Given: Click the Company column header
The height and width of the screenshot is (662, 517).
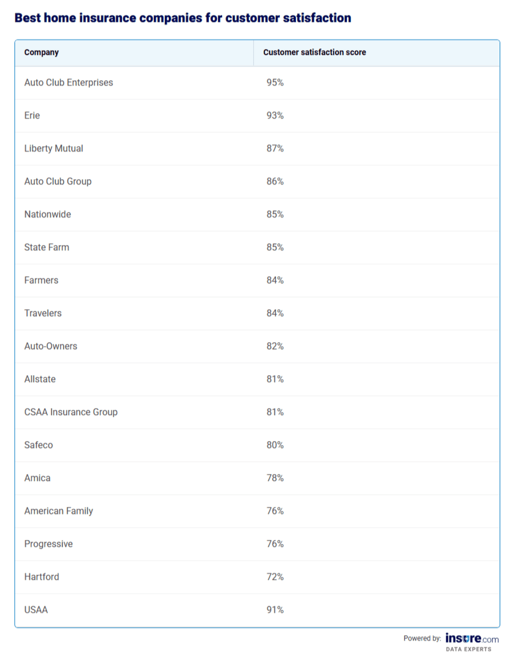Looking at the screenshot, I should coord(41,52).
